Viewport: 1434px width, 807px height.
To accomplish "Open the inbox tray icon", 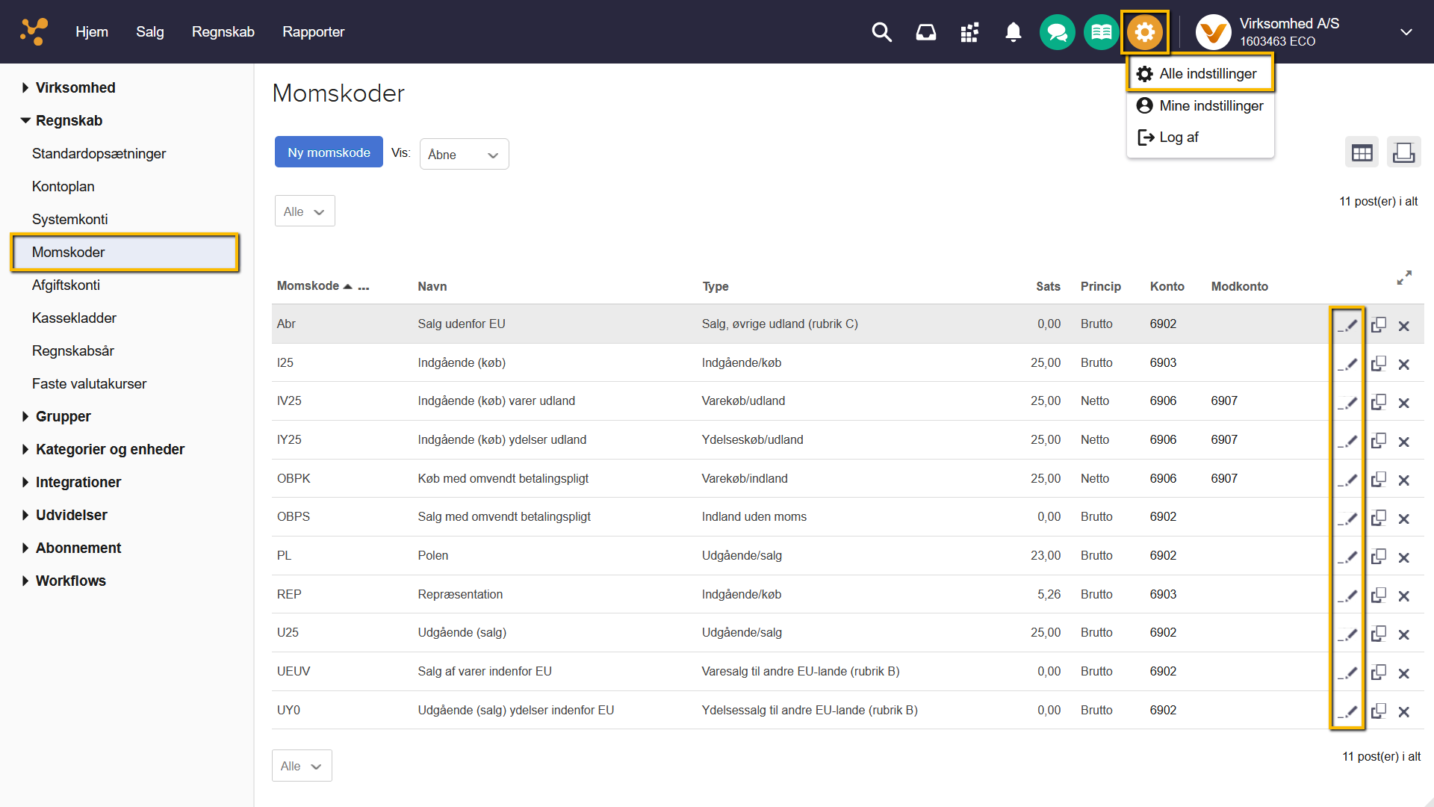I will (x=925, y=32).
